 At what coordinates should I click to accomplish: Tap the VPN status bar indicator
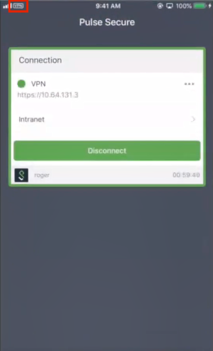click(18, 6)
